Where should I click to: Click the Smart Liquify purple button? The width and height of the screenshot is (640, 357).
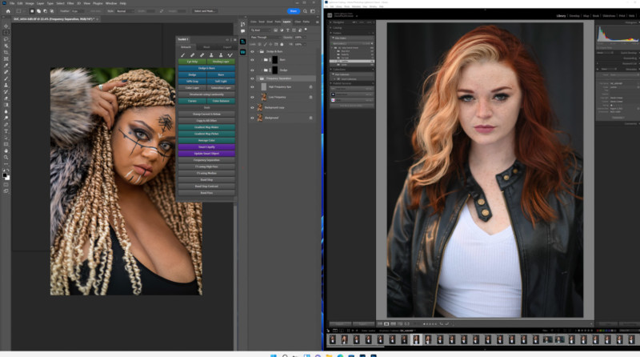[206, 147]
